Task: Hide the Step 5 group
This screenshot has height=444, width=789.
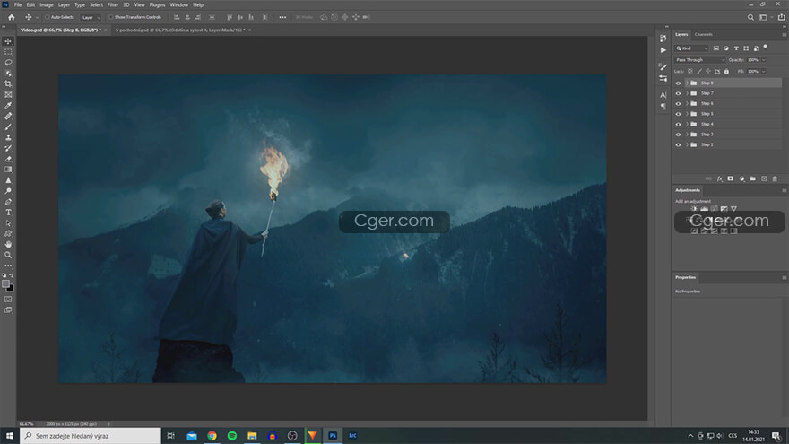Action: point(679,114)
